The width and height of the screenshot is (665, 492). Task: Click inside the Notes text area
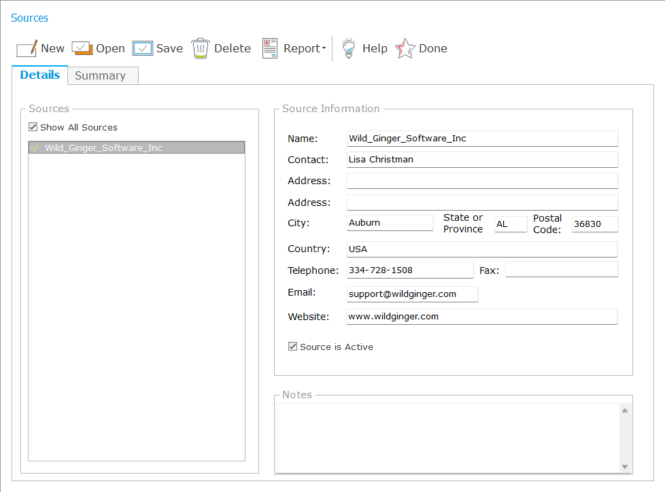(x=447, y=438)
